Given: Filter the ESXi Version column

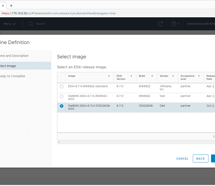Looking at the screenshot, I should pos(131,76).
